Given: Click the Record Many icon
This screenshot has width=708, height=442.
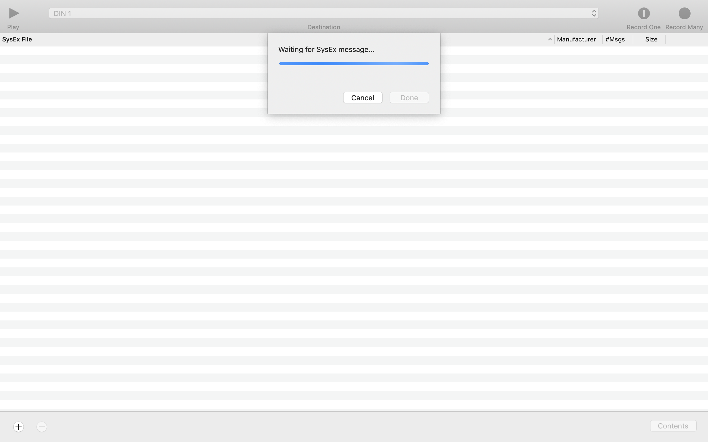Looking at the screenshot, I should click(x=684, y=14).
